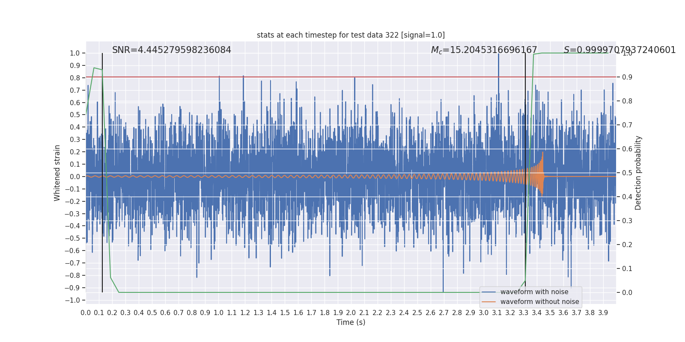
Task: Click the plot title about test data 322
Action: (x=351, y=35)
